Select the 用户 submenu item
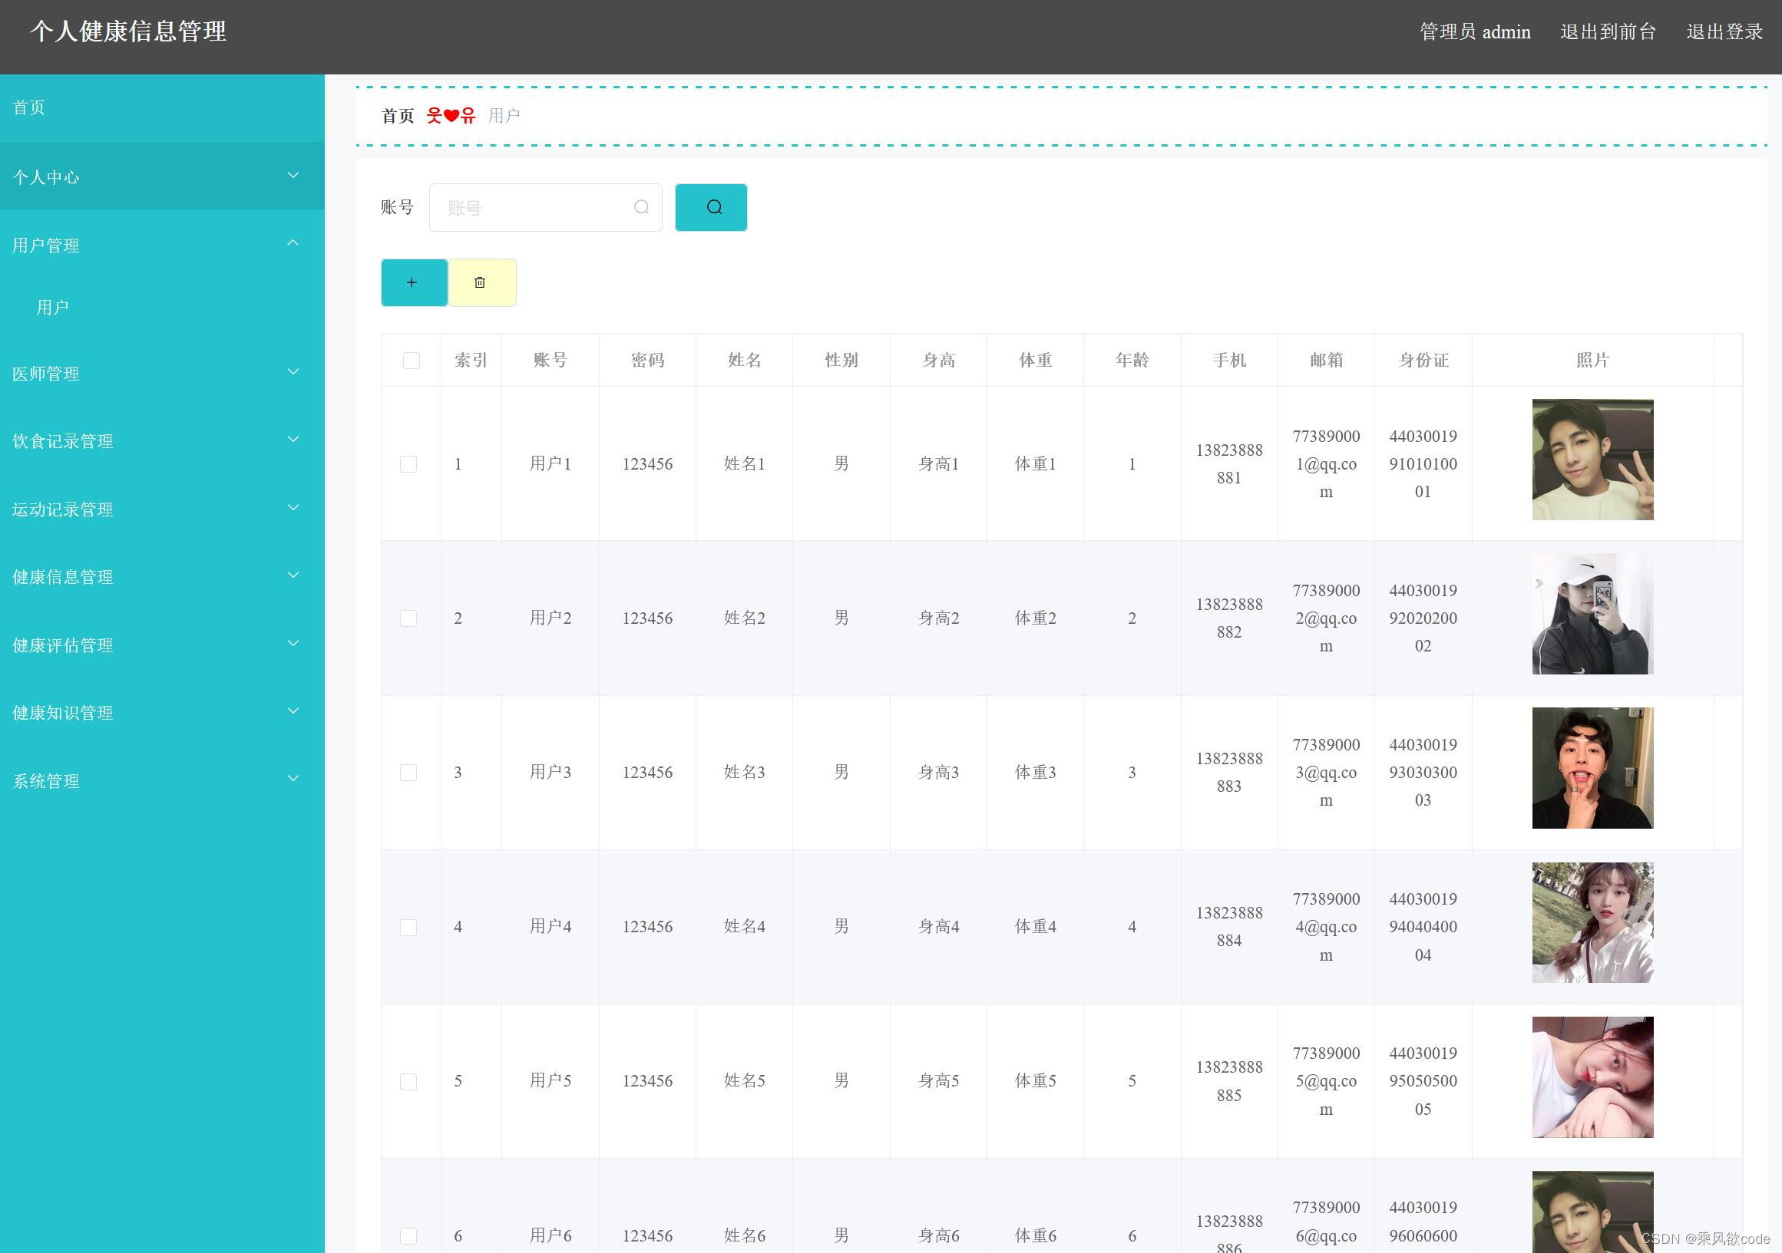This screenshot has width=1782, height=1253. click(53, 307)
